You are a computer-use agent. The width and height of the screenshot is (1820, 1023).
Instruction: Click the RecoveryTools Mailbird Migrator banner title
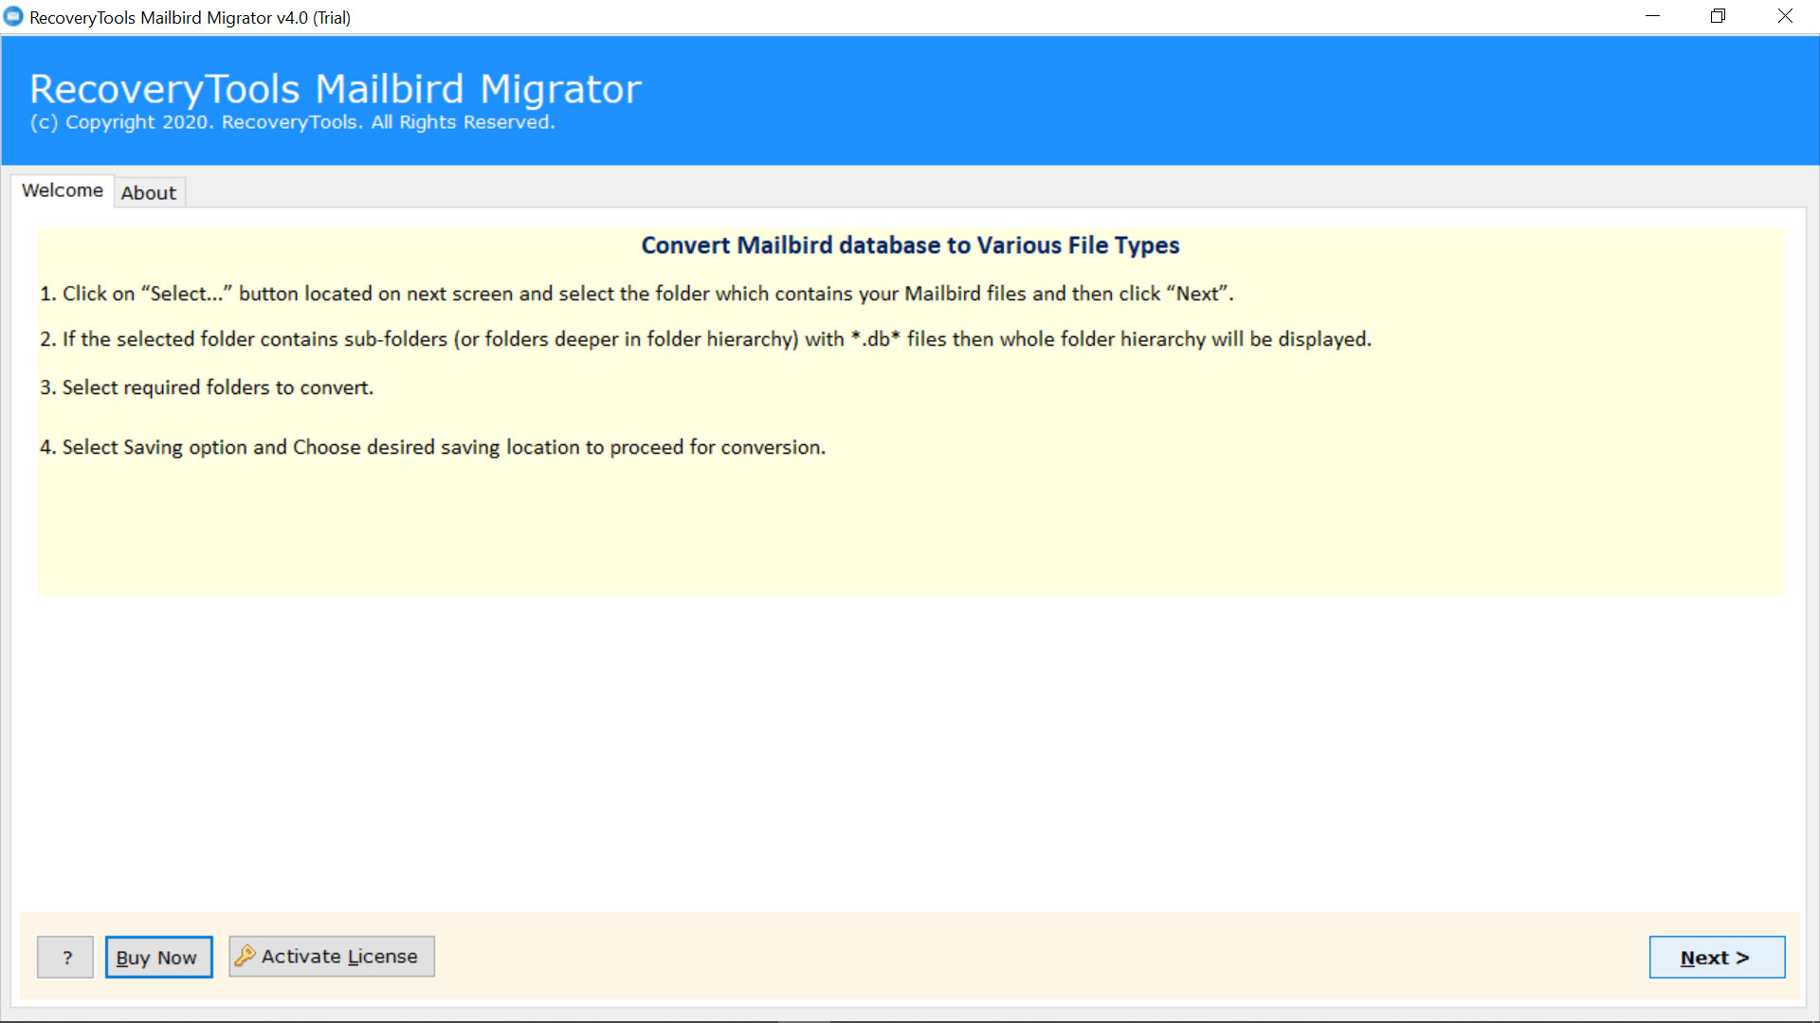pyautogui.click(x=336, y=89)
